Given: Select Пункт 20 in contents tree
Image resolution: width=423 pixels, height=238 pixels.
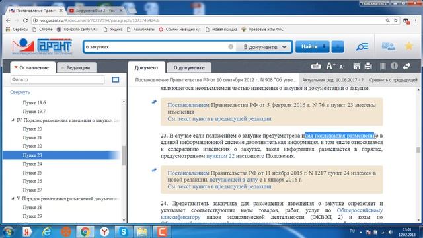Looking at the screenshot, I should click(32, 129).
